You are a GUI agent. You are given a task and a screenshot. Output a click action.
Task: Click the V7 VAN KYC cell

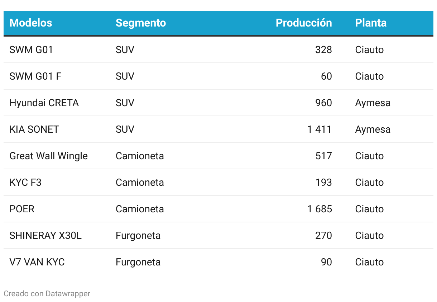point(37,262)
